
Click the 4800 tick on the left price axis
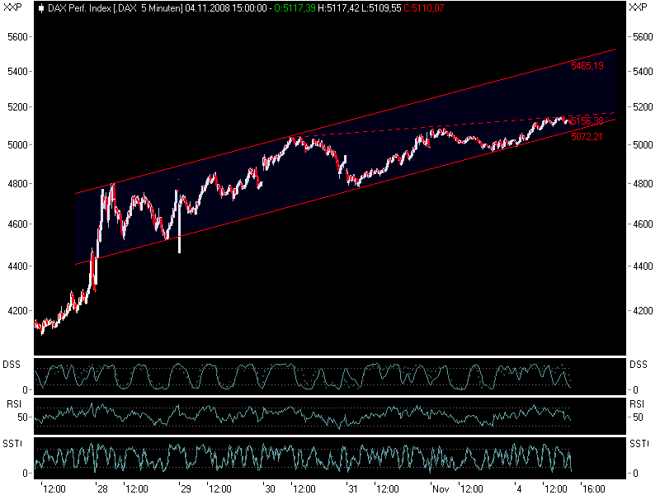pyautogui.click(x=17, y=184)
